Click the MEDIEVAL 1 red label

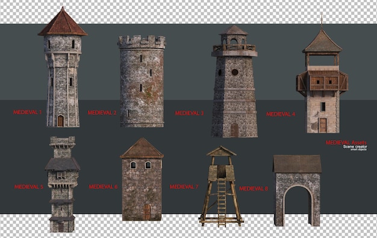point(28,112)
